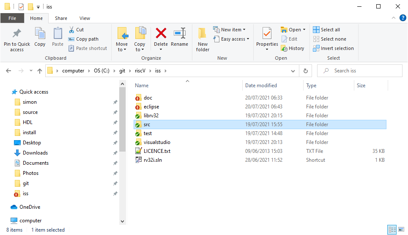This screenshot has height=235, width=408.
Task: Click the Pin to Quick access icon
Action: pyautogui.click(x=16, y=34)
